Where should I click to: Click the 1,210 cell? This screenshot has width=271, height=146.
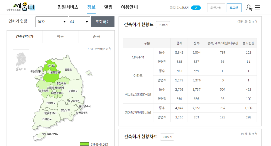coord(179,117)
